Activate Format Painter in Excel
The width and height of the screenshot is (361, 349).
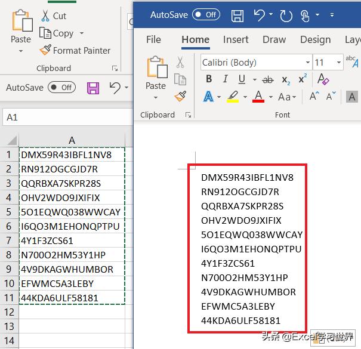click(75, 51)
